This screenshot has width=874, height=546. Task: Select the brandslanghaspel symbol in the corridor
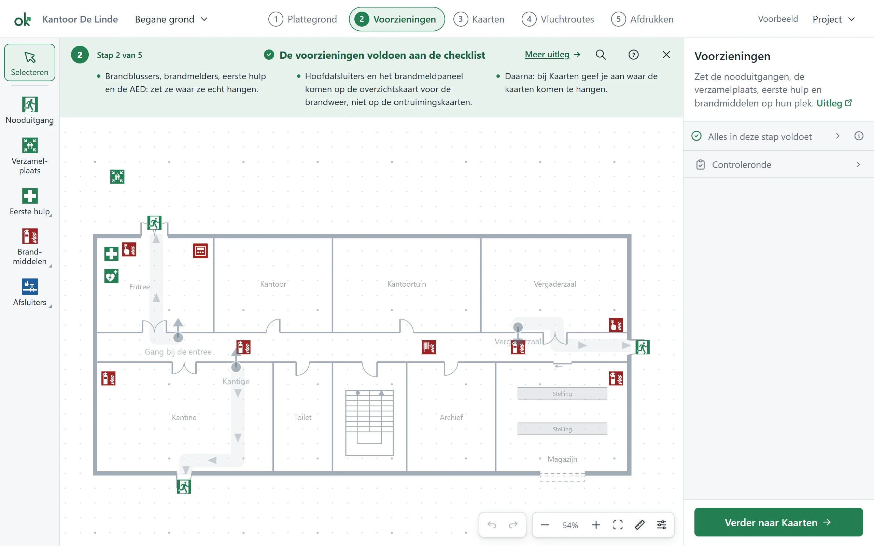click(429, 347)
